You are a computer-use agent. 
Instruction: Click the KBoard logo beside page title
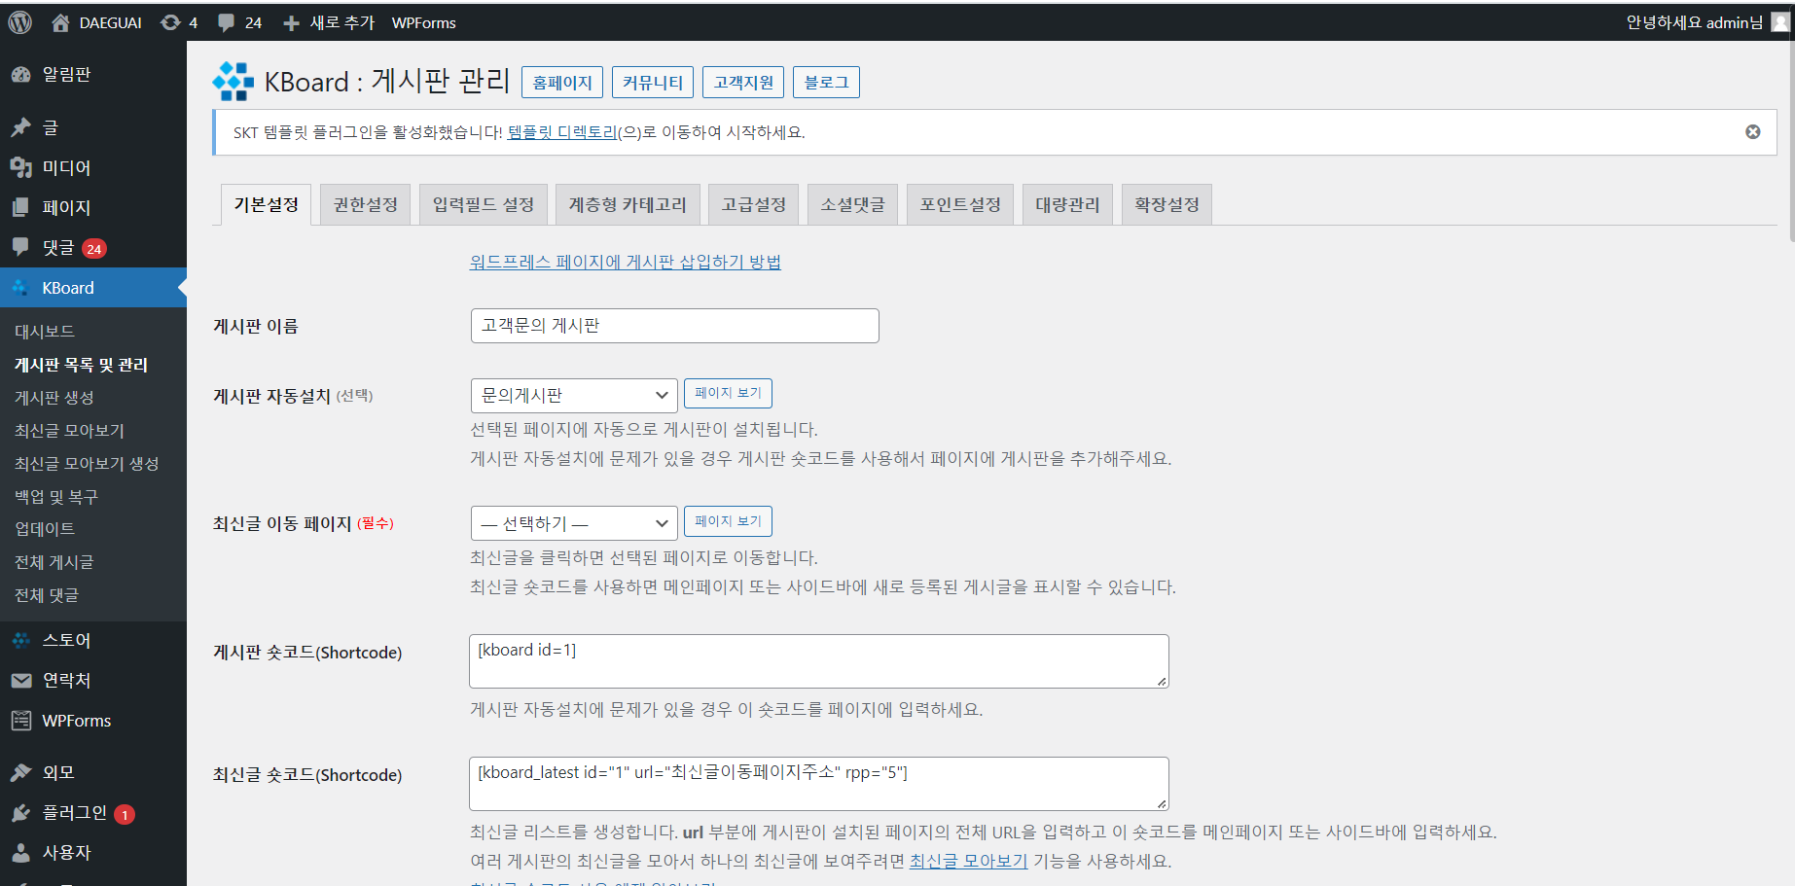point(233,82)
